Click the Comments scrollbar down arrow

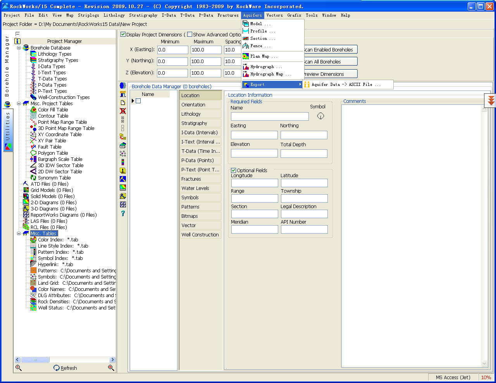coord(484,364)
